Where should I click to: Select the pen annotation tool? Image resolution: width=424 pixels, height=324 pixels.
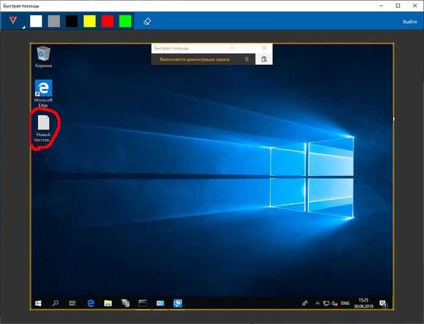[13, 20]
